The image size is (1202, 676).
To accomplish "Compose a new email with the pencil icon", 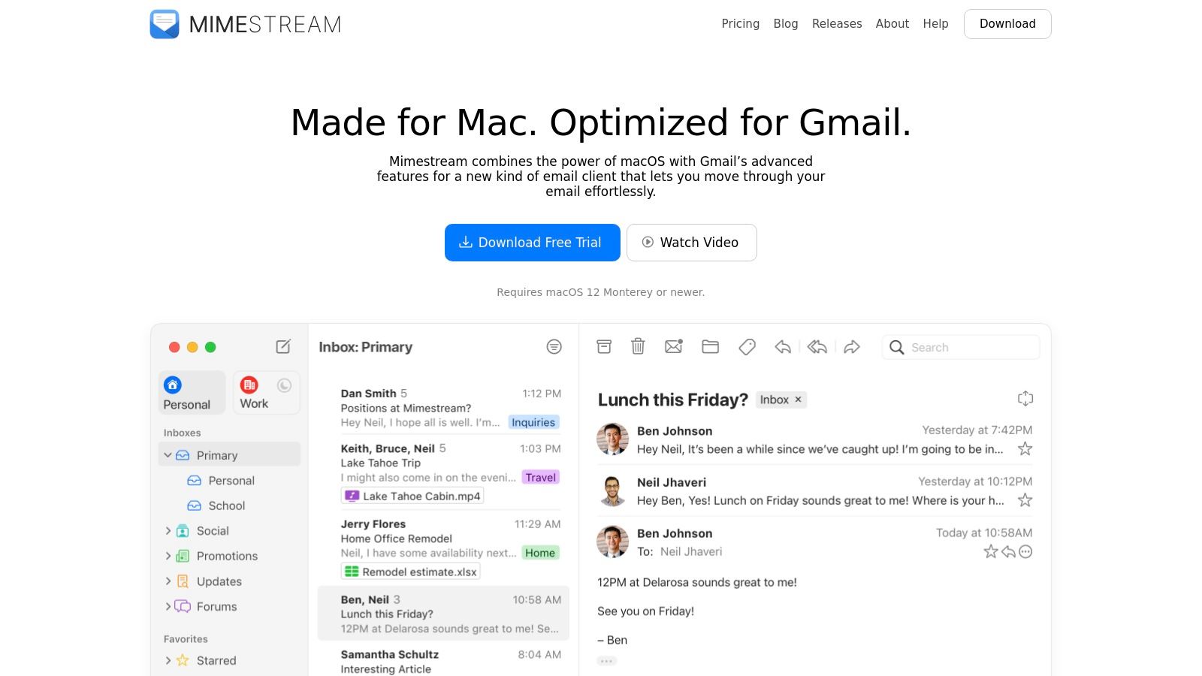I will click(283, 347).
